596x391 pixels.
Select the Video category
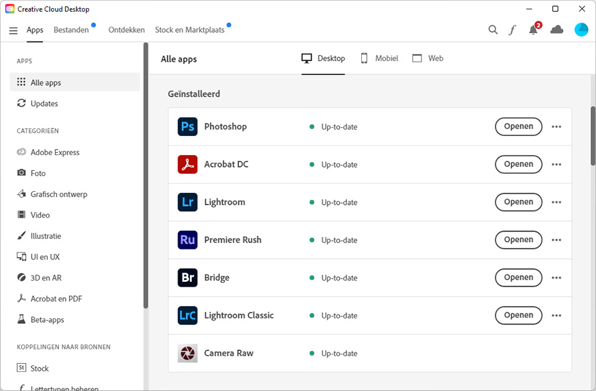pyautogui.click(x=33, y=215)
